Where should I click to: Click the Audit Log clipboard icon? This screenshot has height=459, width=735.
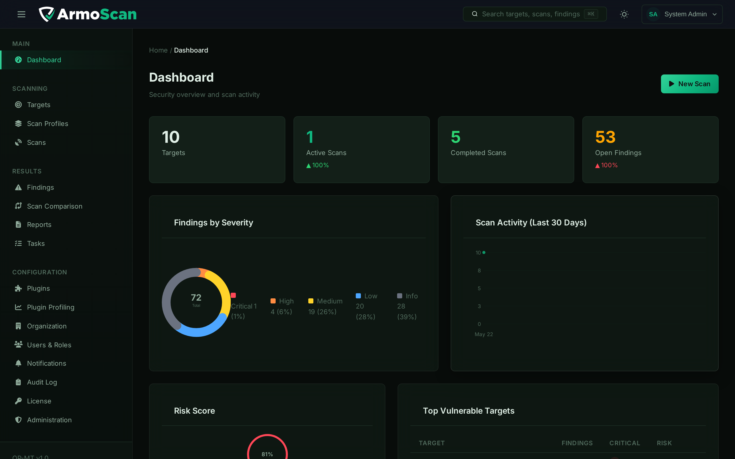click(x=19, y=382)
